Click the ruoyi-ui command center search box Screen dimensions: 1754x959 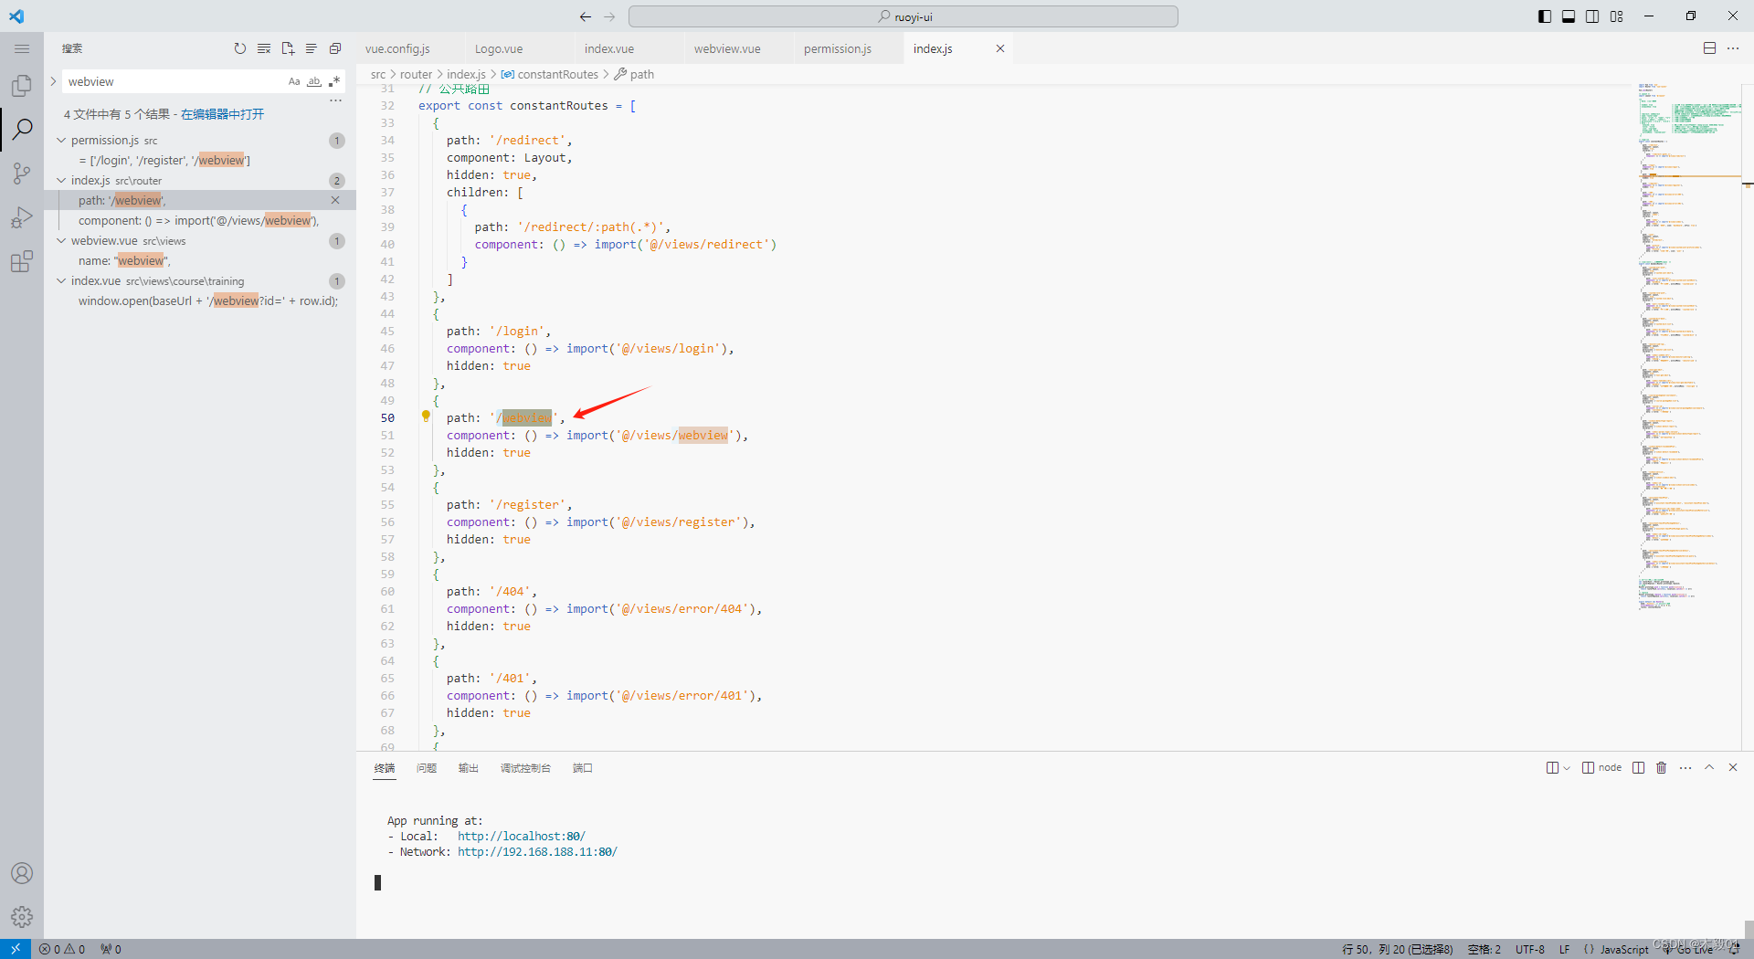903,16
